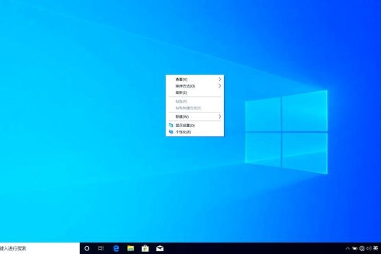Open File Explorer from the taskbar
The width and height of the screenshot is (381, 254).
coord(131,248)
